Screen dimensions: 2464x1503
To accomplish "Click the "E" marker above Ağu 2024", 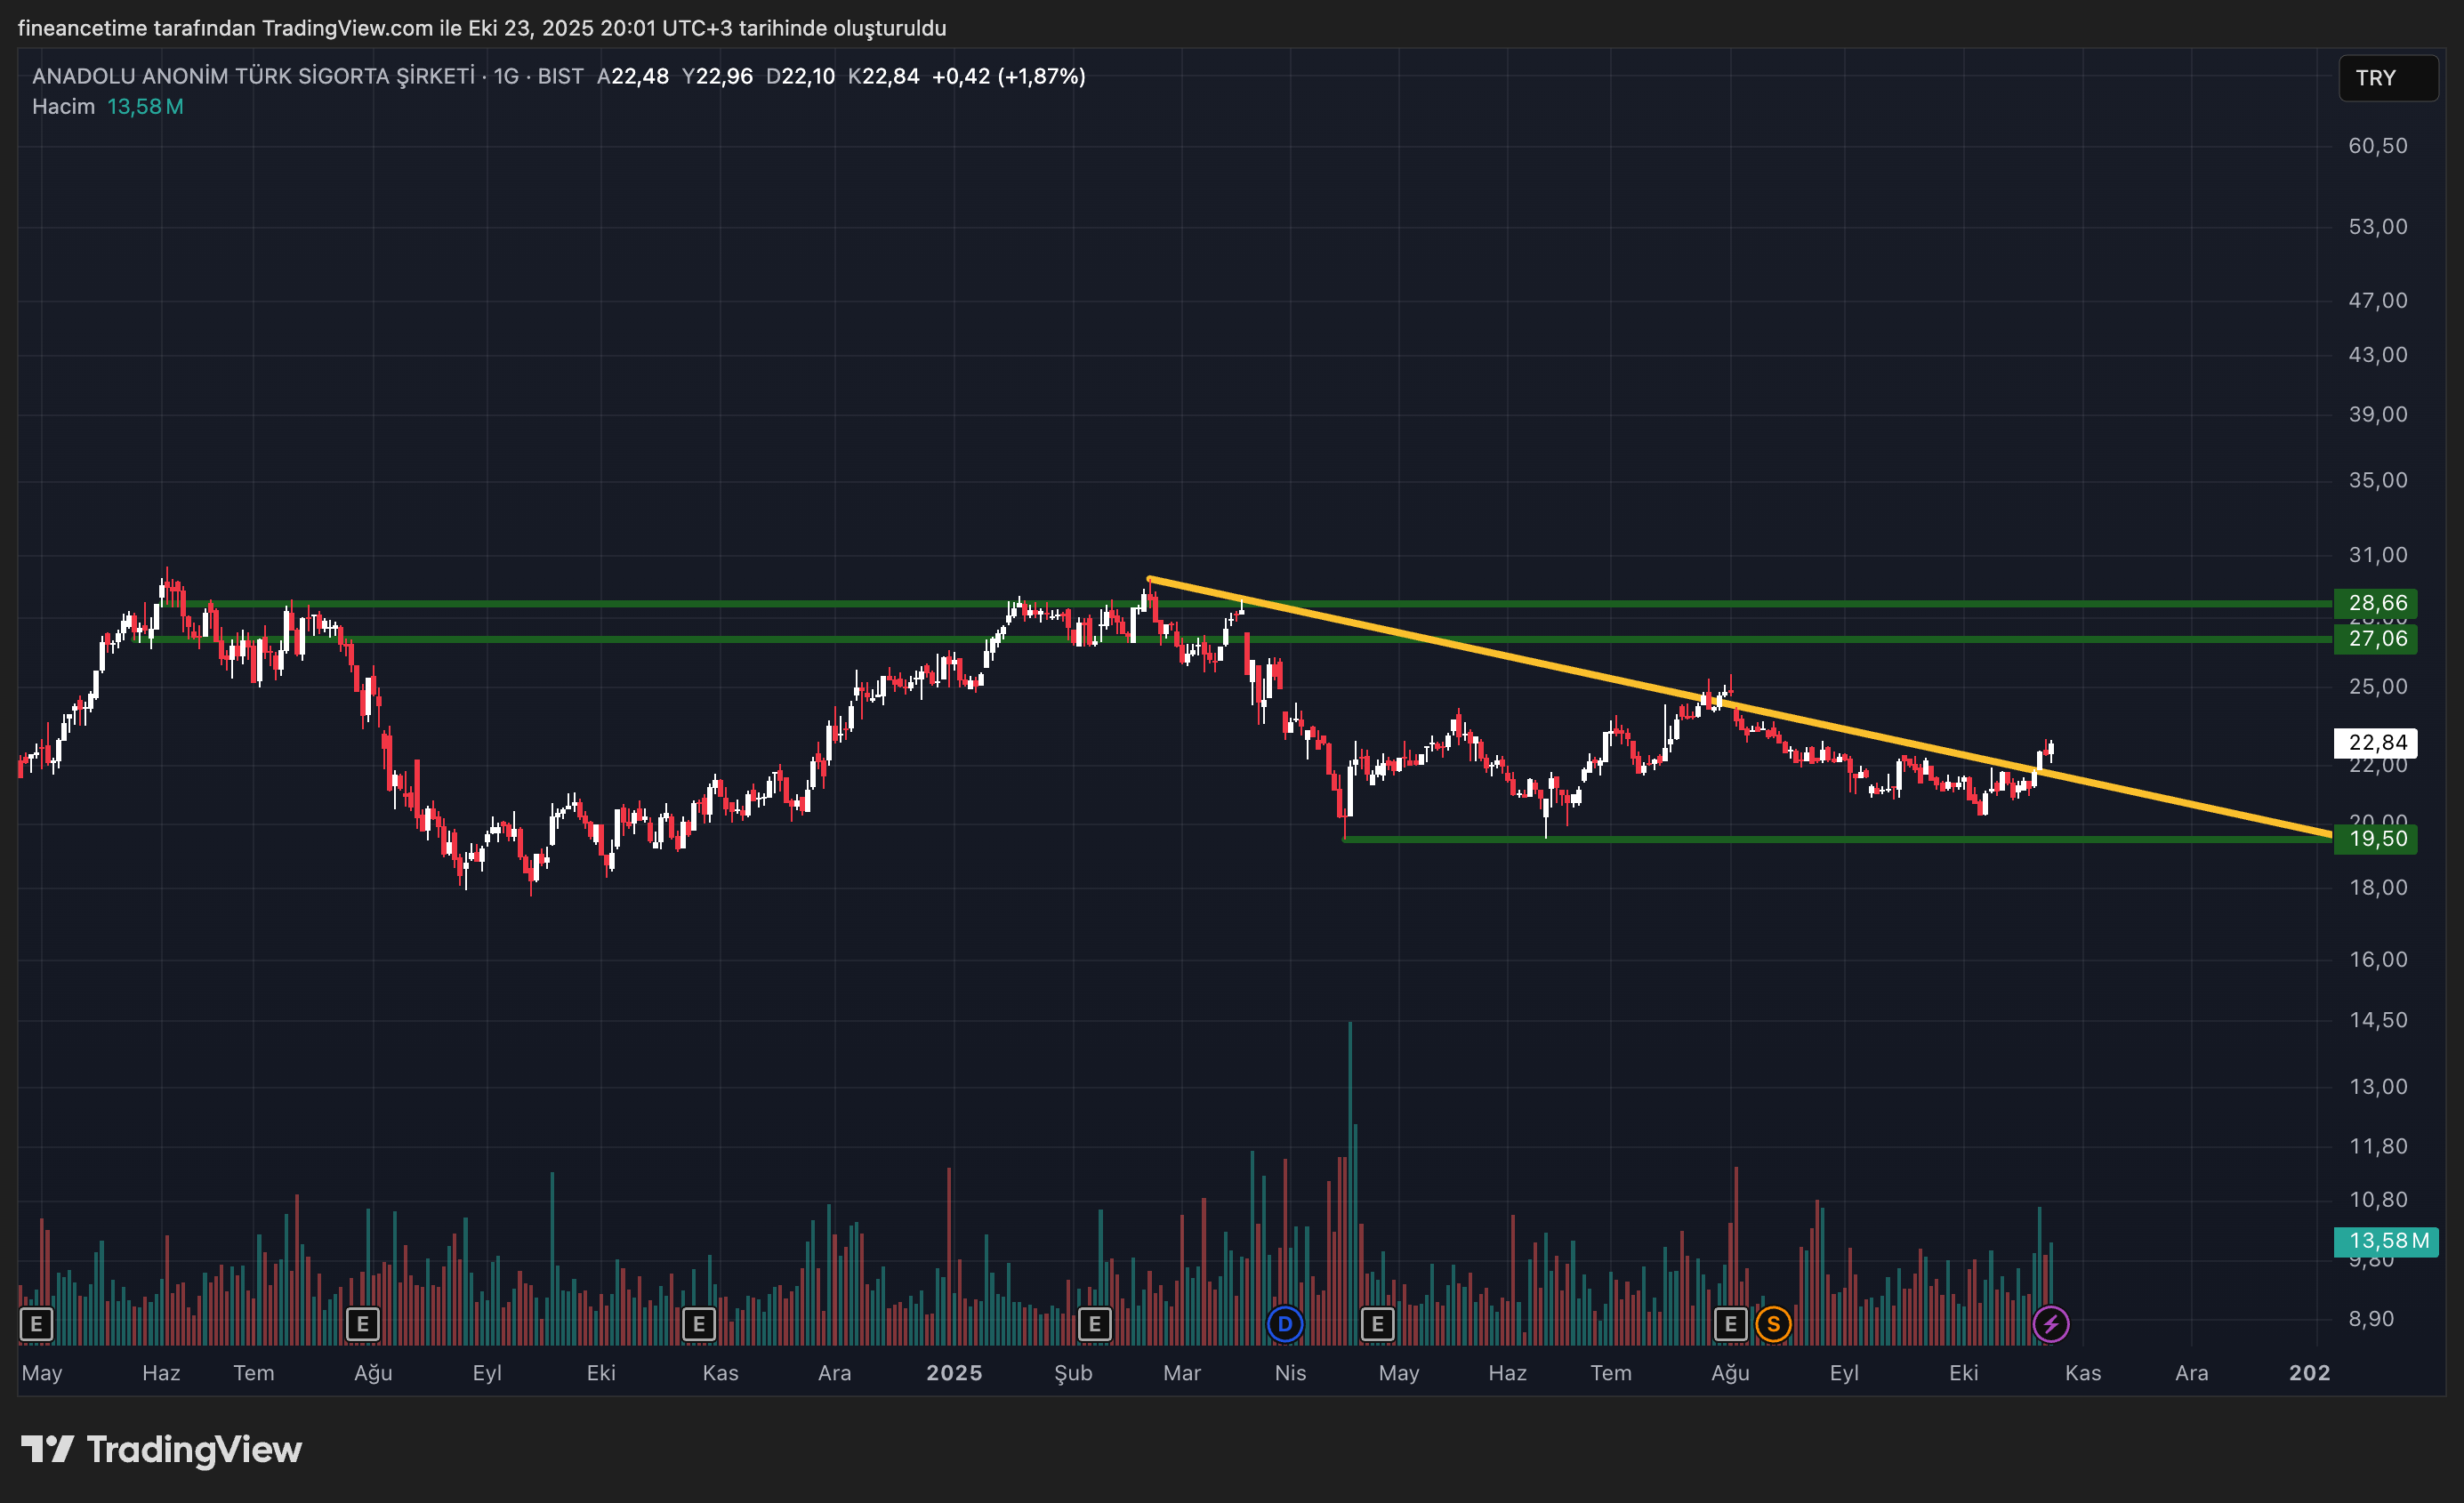I will point(362,1325).
